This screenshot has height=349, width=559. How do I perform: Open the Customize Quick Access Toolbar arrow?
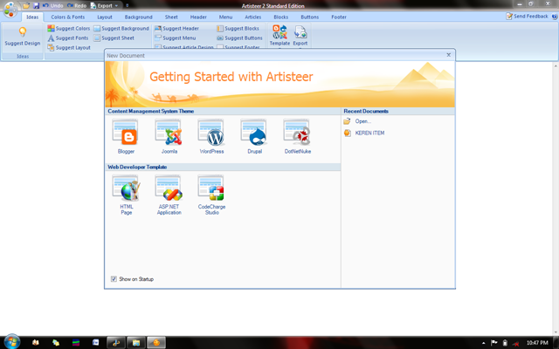pos(128,6)
